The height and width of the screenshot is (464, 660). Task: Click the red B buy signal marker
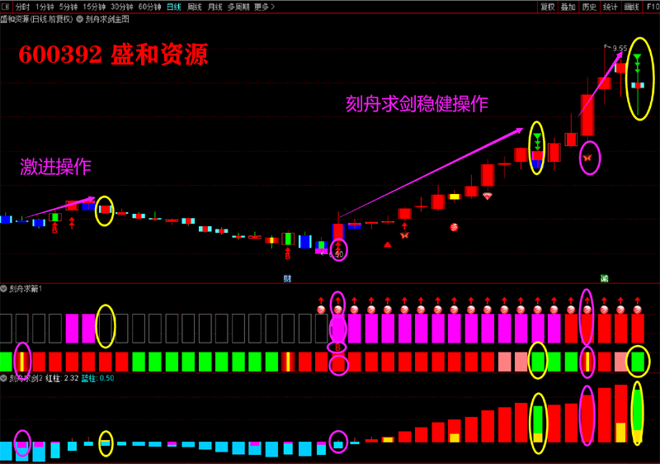tap(337, 348)
